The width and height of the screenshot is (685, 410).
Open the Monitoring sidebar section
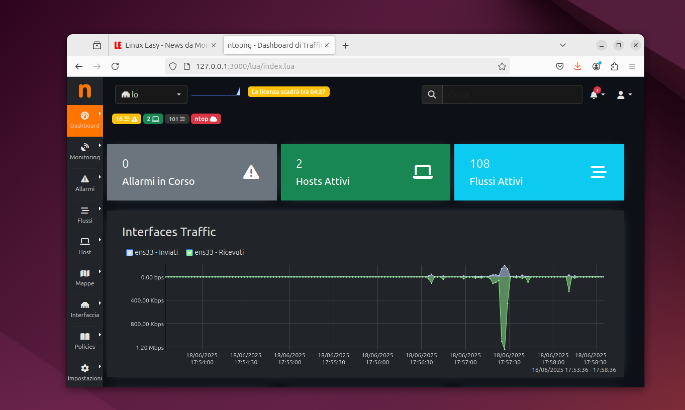(x=85, y=151)
